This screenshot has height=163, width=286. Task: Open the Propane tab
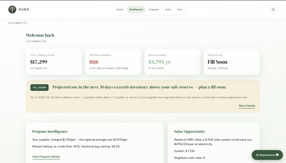[154, 10]
